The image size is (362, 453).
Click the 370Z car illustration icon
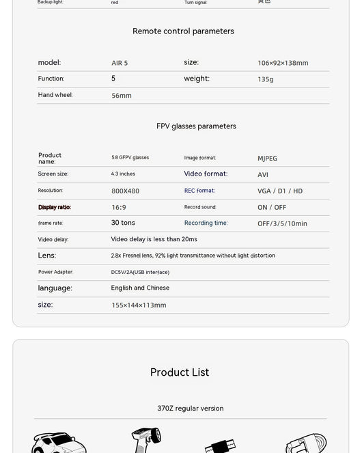(x=59, y=443)
